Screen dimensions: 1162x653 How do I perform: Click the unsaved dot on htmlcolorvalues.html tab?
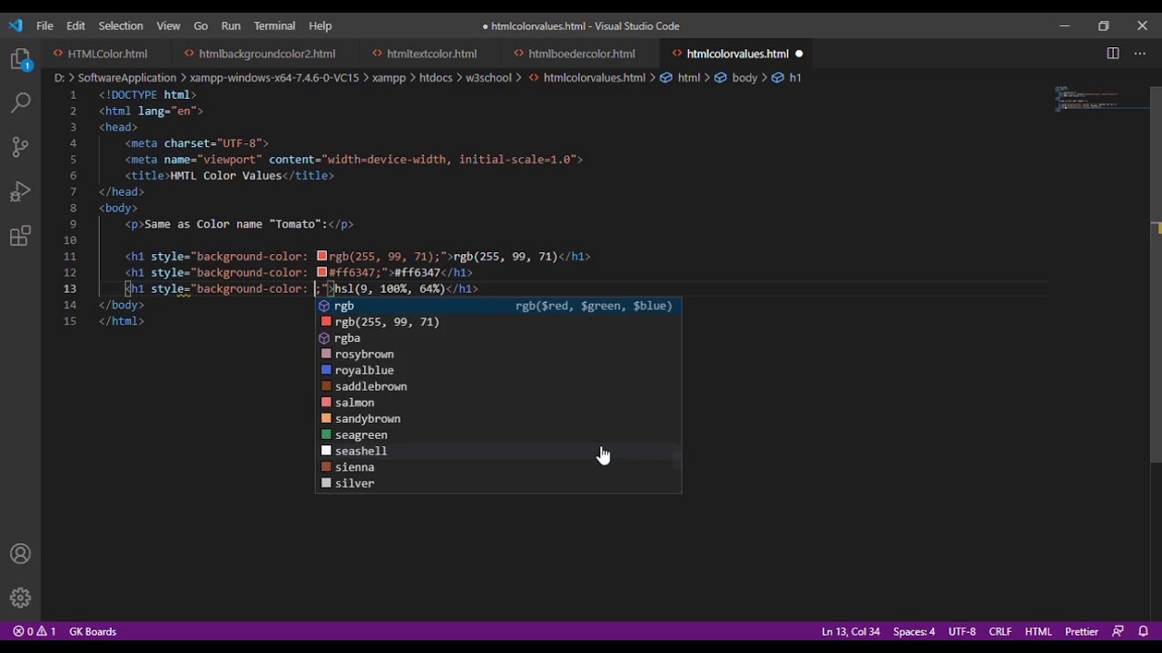[x=799, y=54]
